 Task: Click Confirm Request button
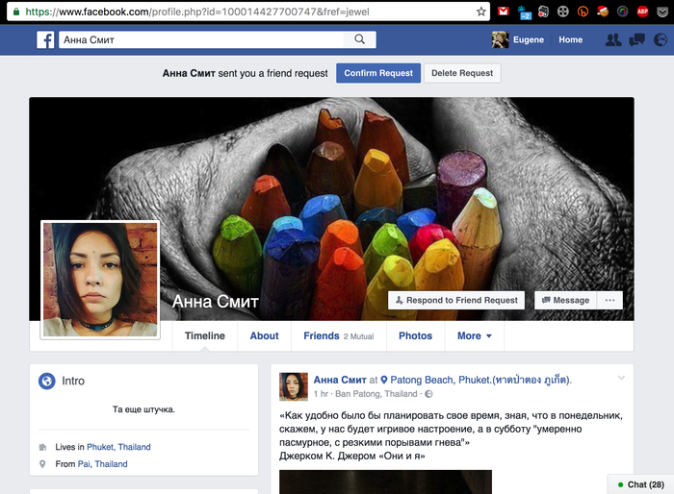[x=378, y=73]
